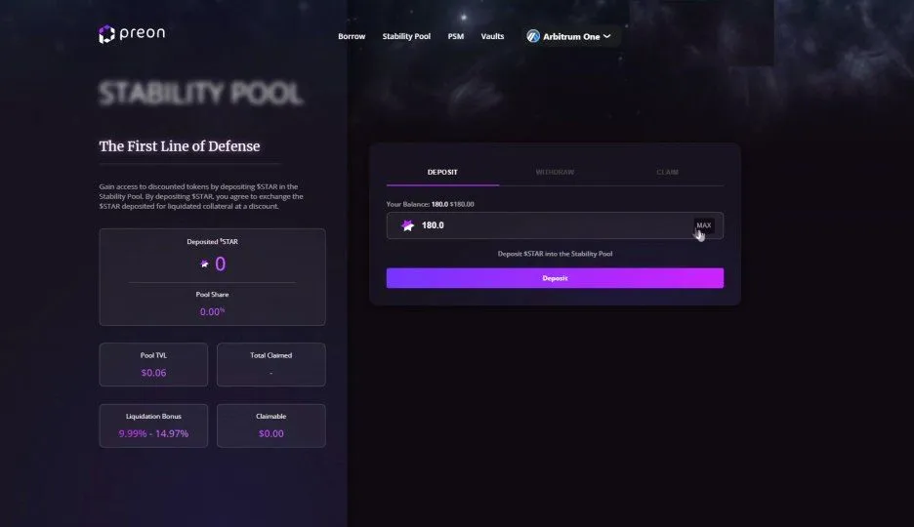Click the purple Deposit button
This screenshot has height=527, width=914.
pyautogui.click(x=555, y=278)
